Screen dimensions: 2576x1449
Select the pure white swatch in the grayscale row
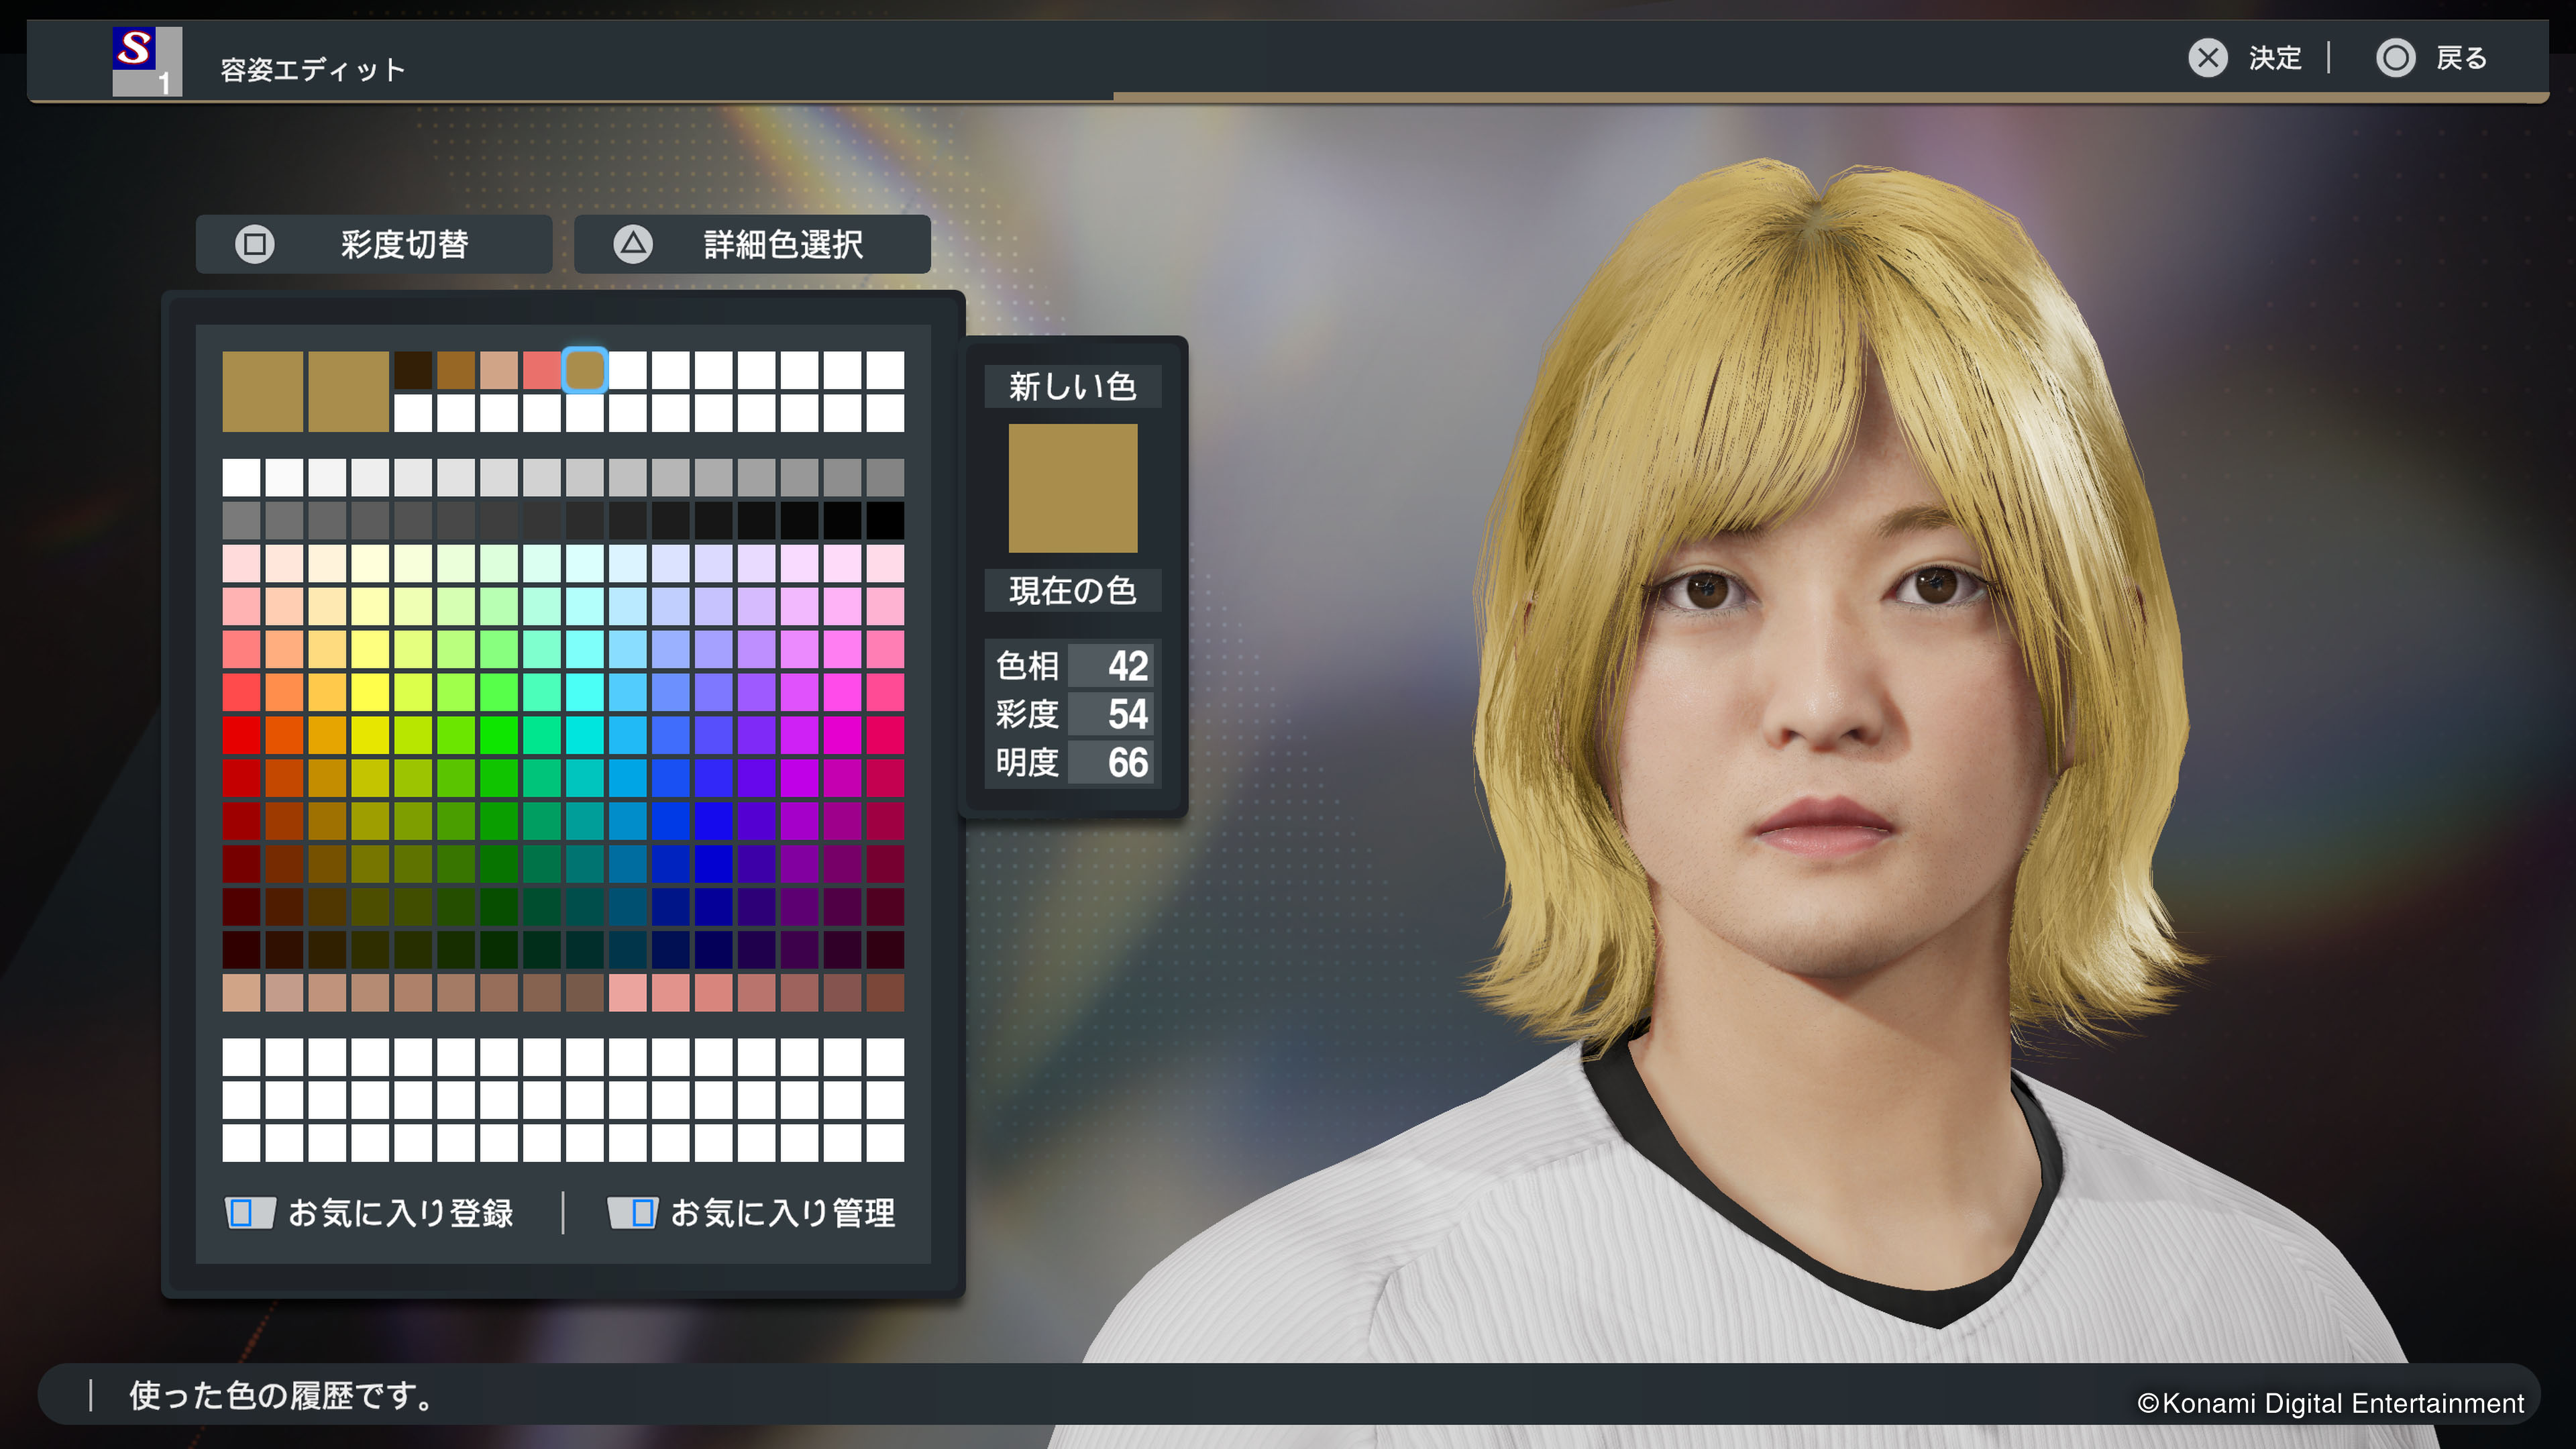click(241, 477)
